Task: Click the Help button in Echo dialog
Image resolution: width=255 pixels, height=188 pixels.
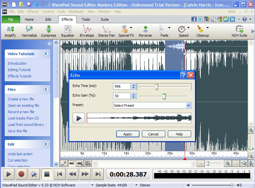Action: tap(179, 134)
